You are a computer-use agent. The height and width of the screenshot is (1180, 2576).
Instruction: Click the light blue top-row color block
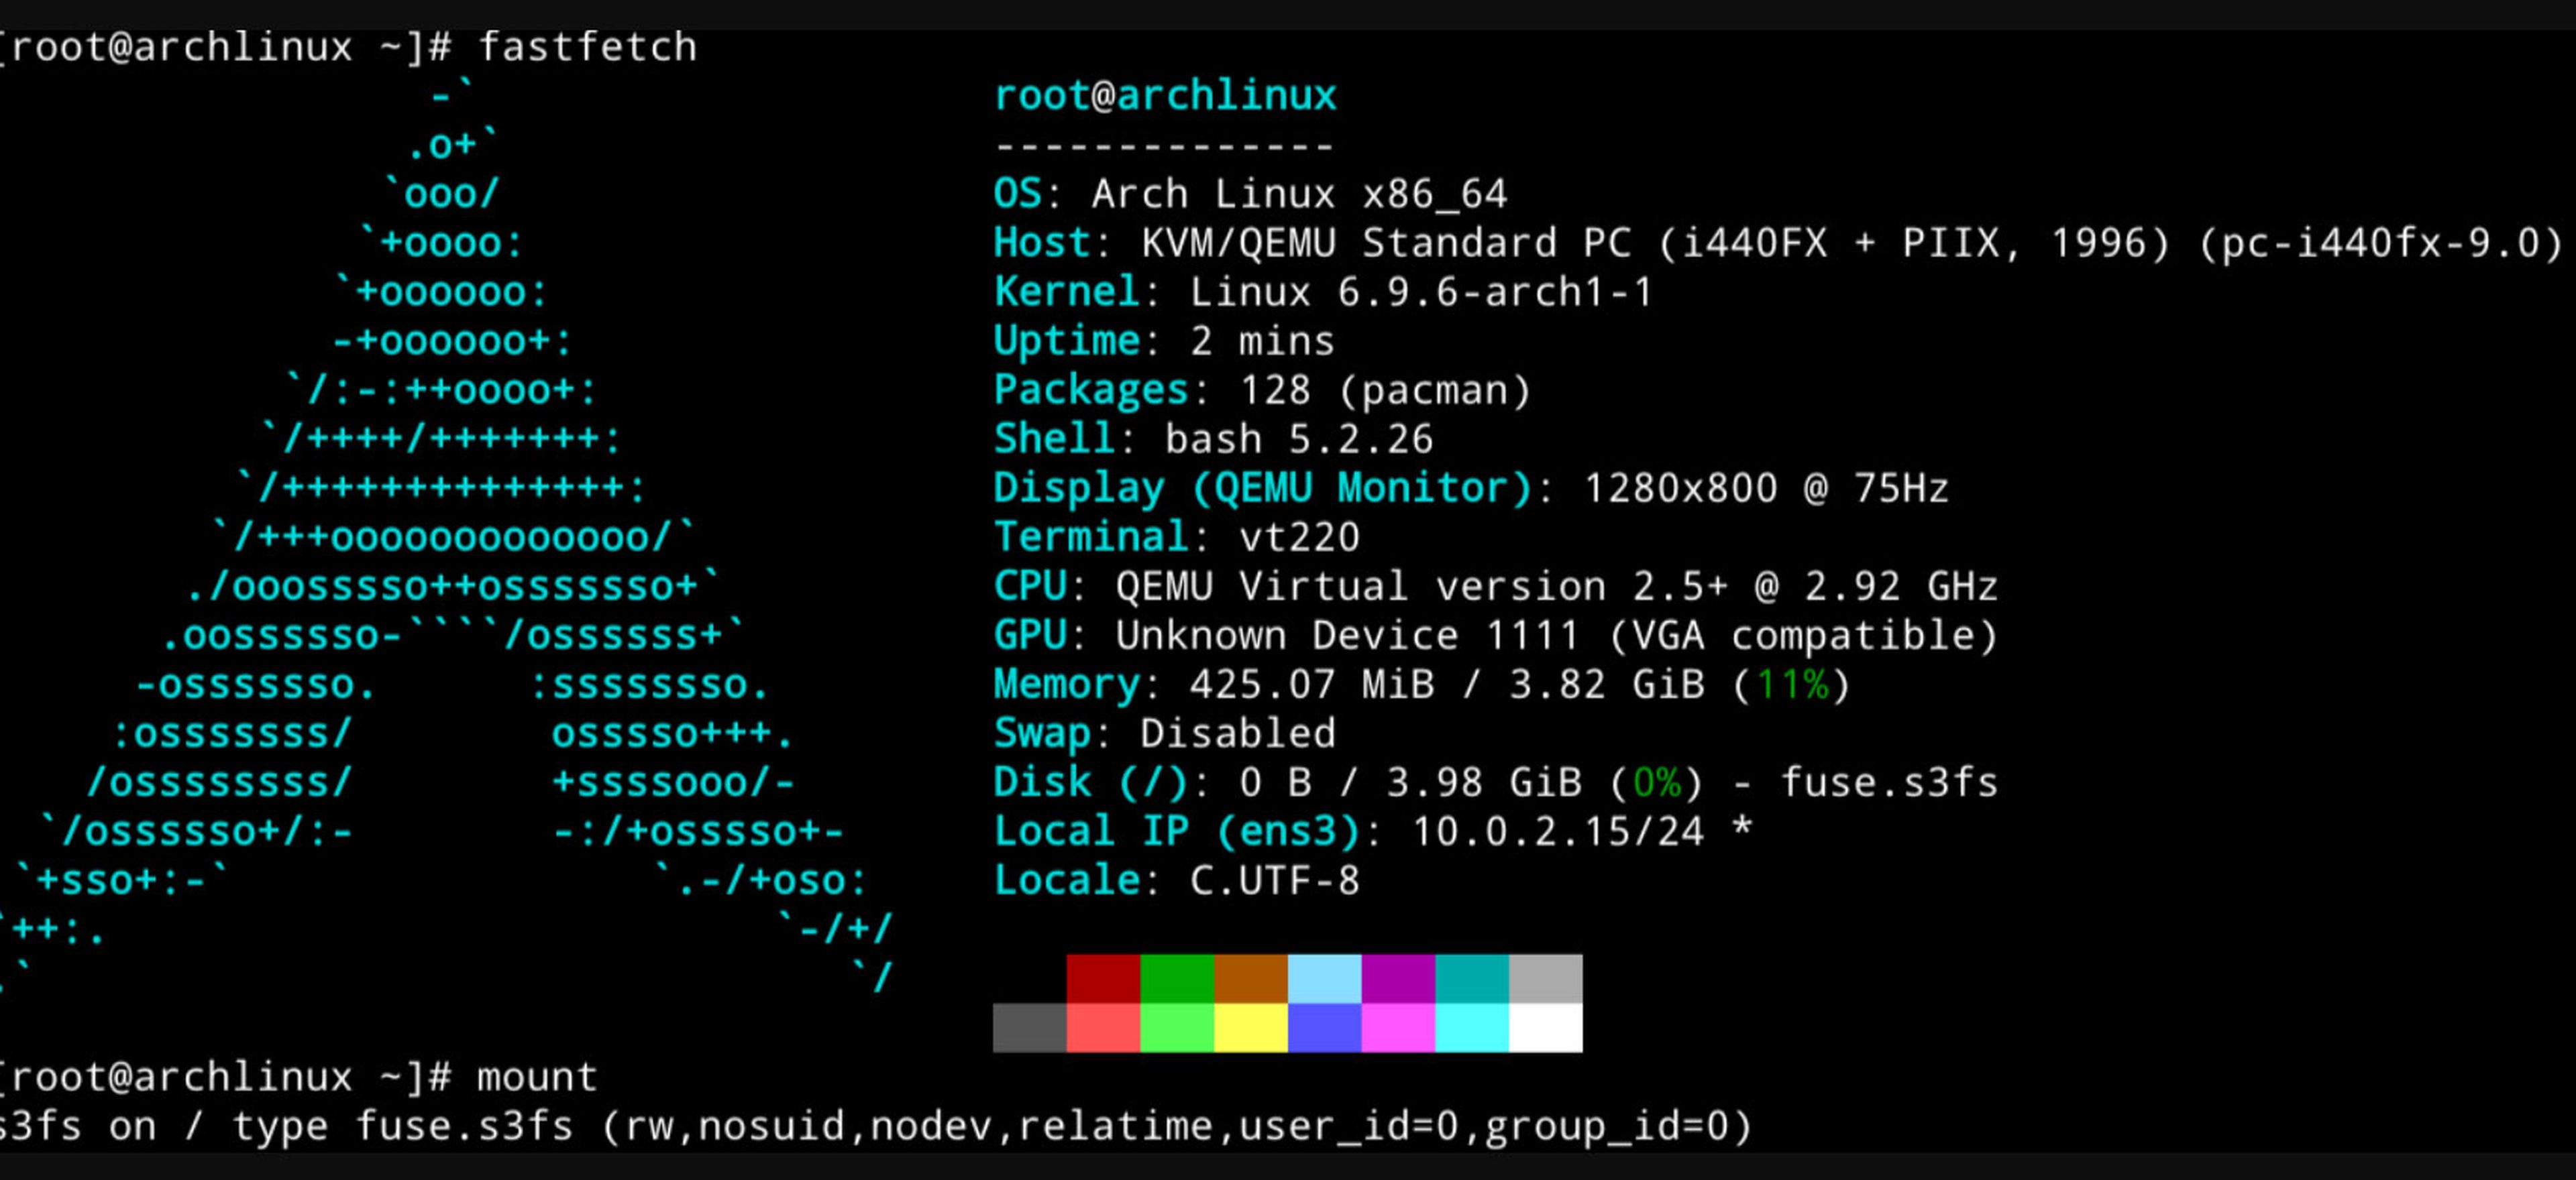(x=1325, y=978)
